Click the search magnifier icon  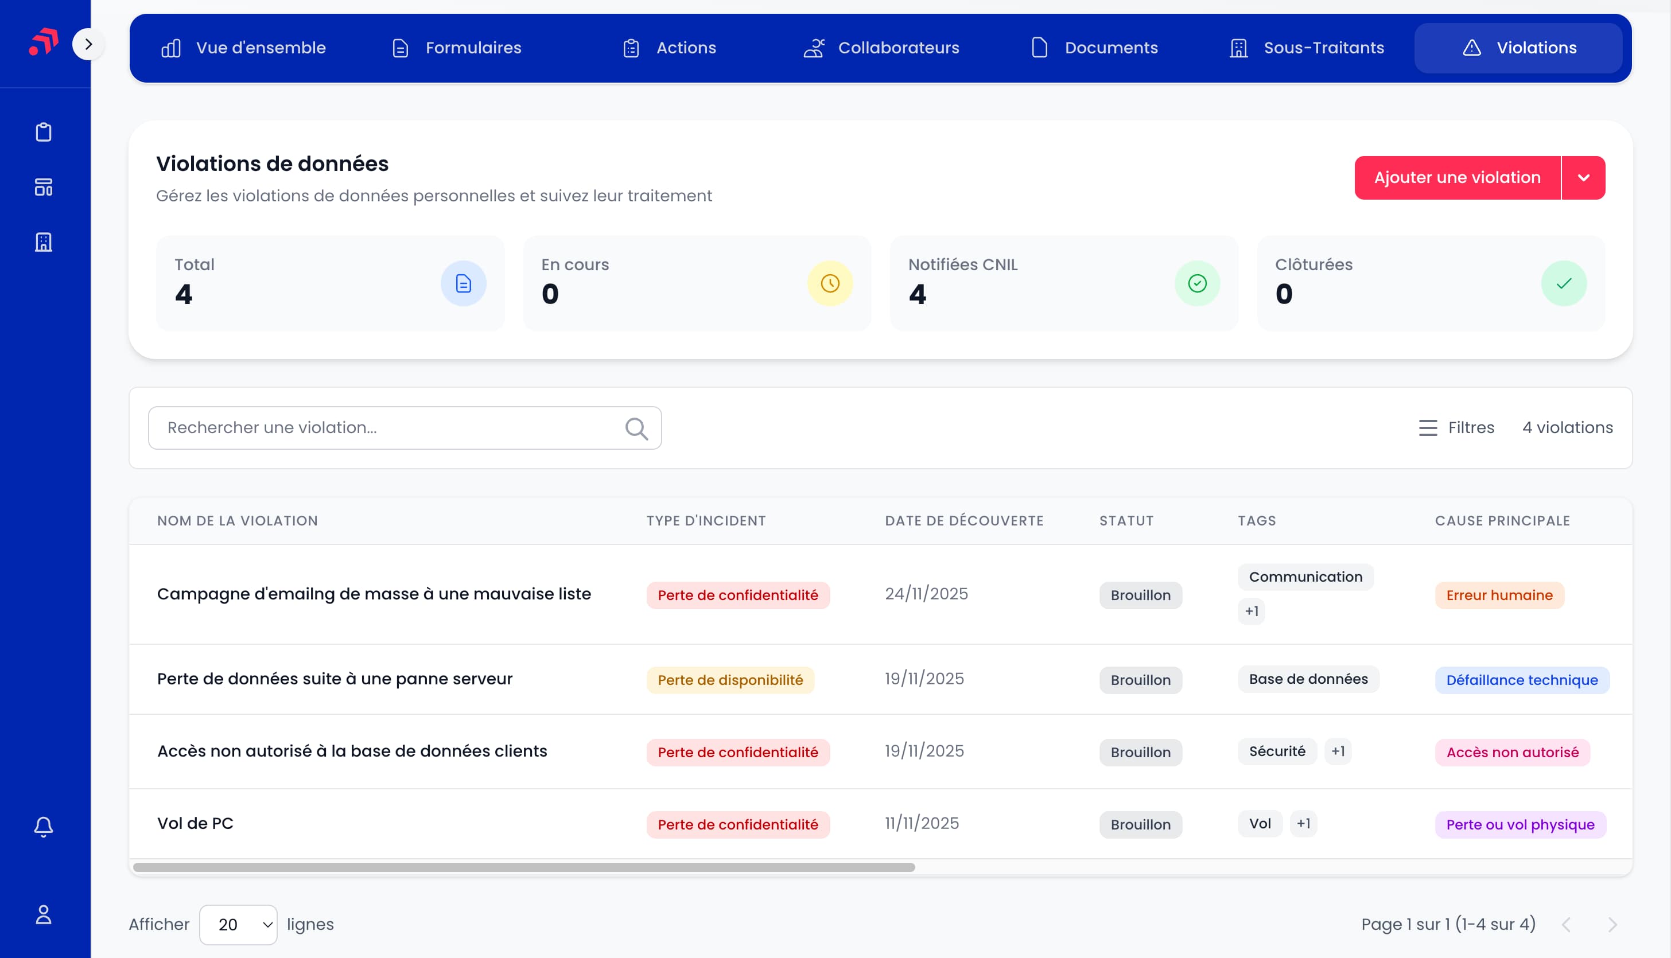click(636, 429)
